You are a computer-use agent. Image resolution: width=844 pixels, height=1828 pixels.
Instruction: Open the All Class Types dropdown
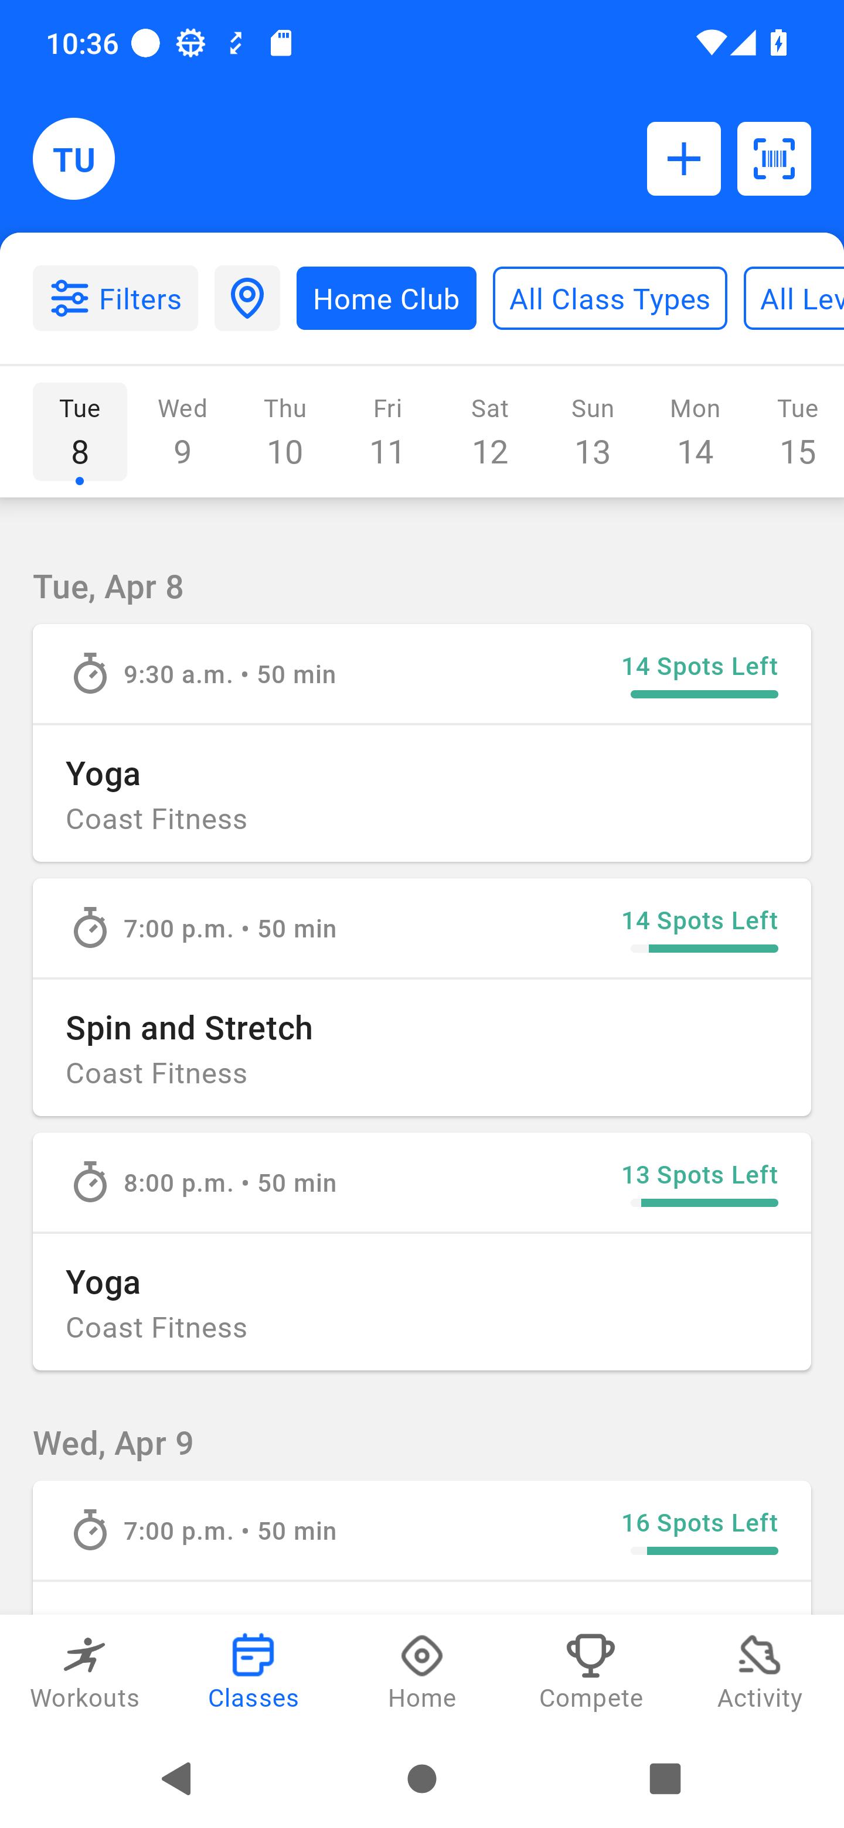610,298
